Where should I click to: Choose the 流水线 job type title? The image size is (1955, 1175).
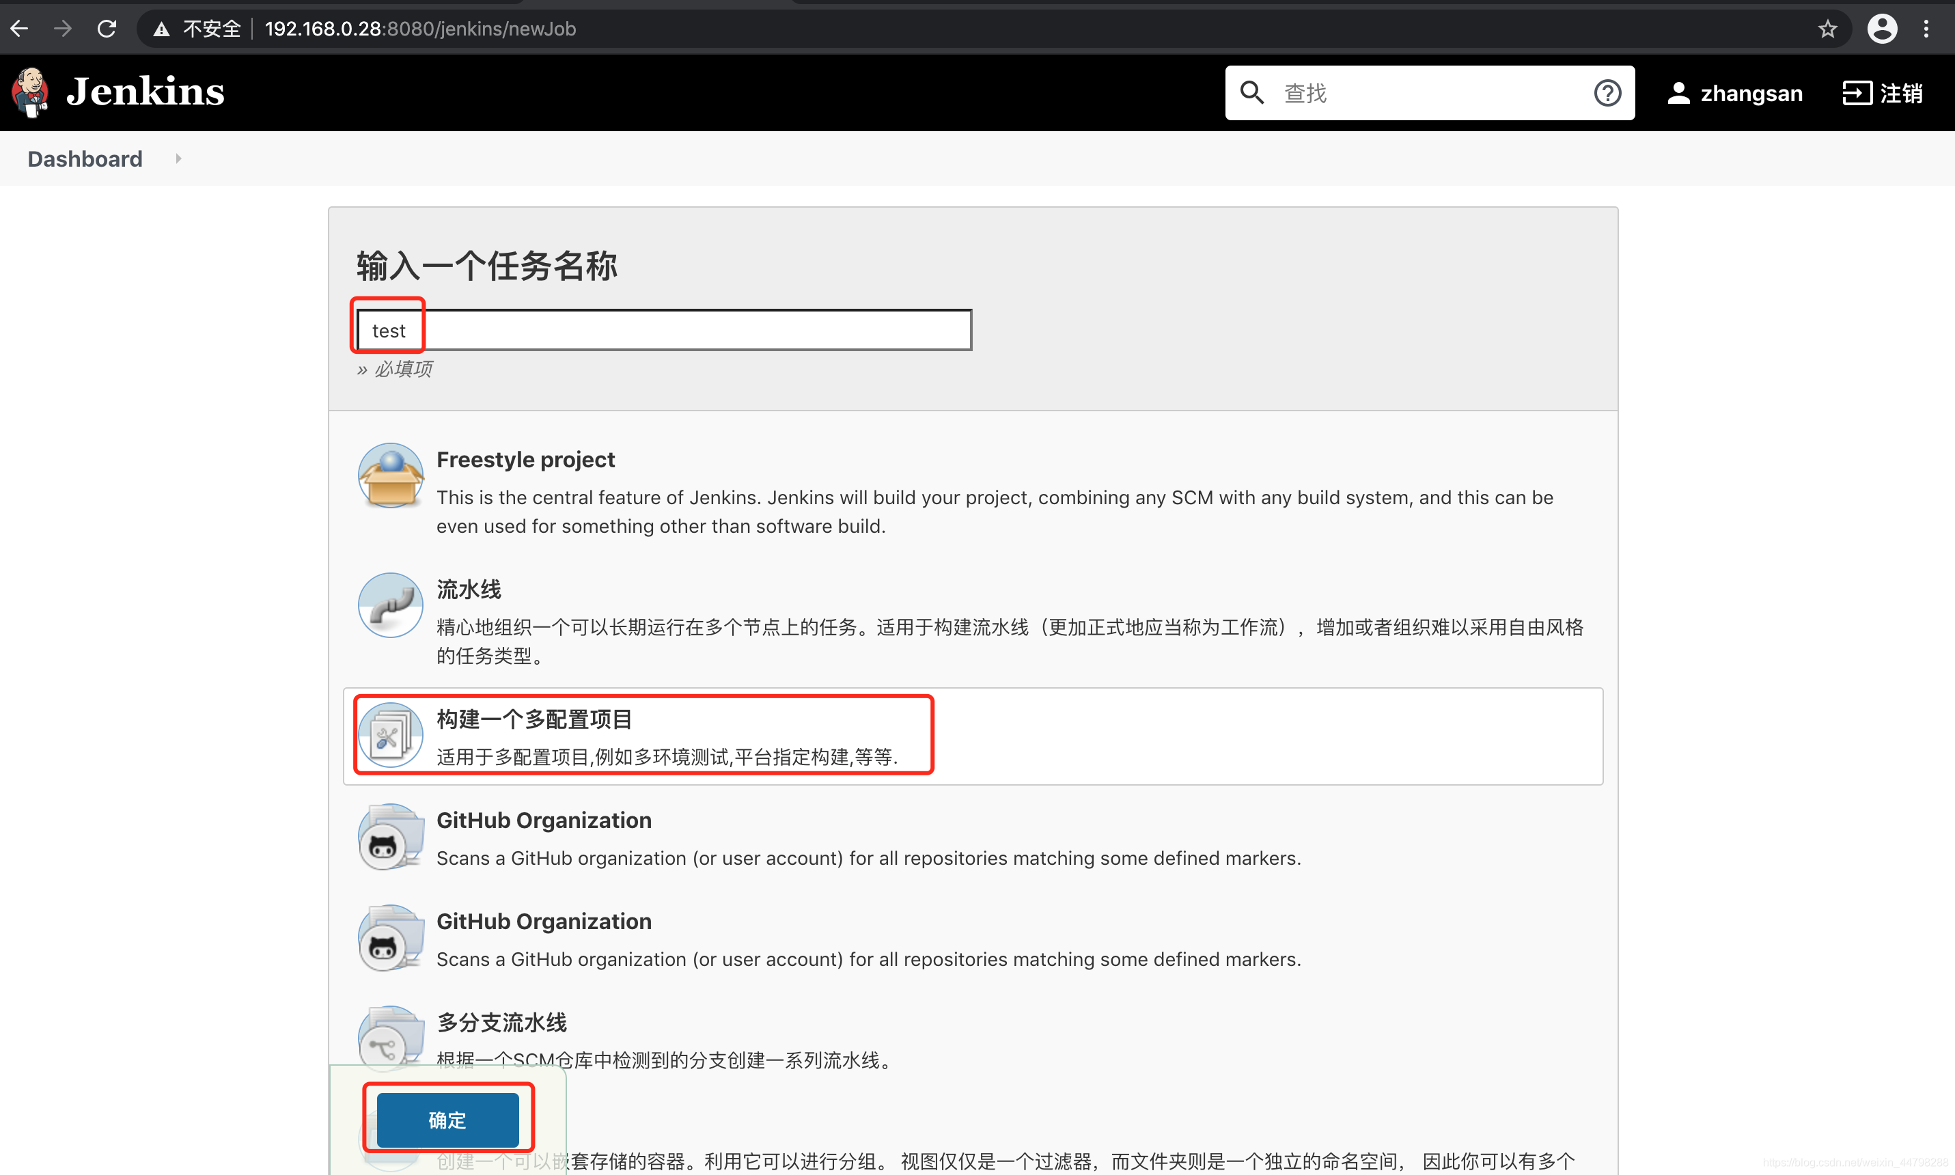[469, 589]
